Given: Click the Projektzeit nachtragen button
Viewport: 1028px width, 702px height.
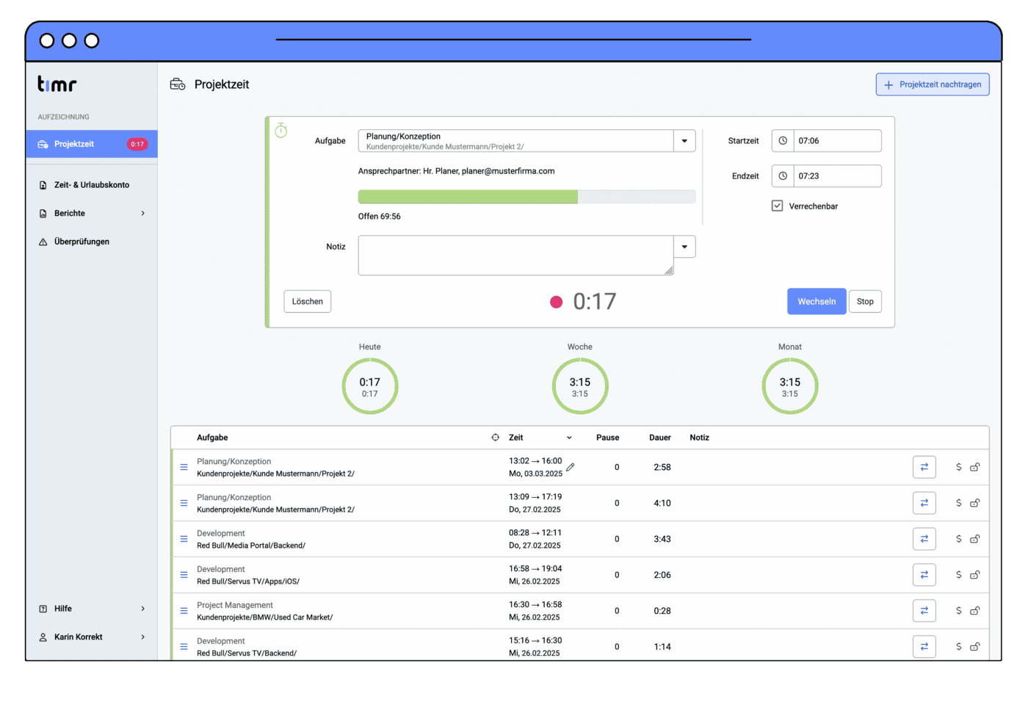Looking at the screenshot, I should coord(933,84).
